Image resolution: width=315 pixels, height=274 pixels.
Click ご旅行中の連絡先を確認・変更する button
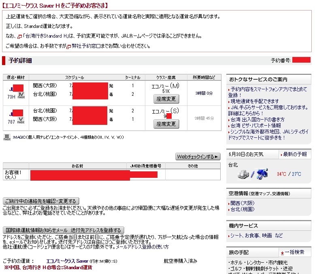pos(41,201)
